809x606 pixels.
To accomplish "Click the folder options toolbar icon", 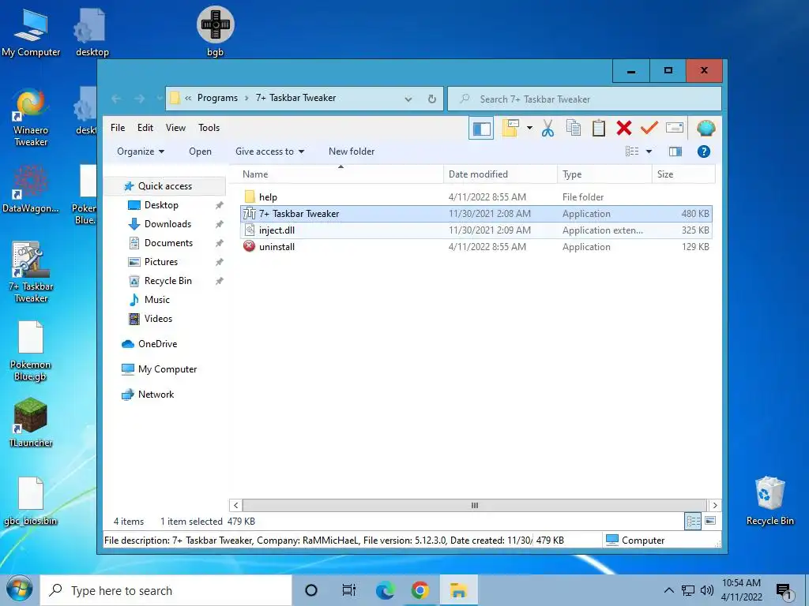I will (510, 128).
